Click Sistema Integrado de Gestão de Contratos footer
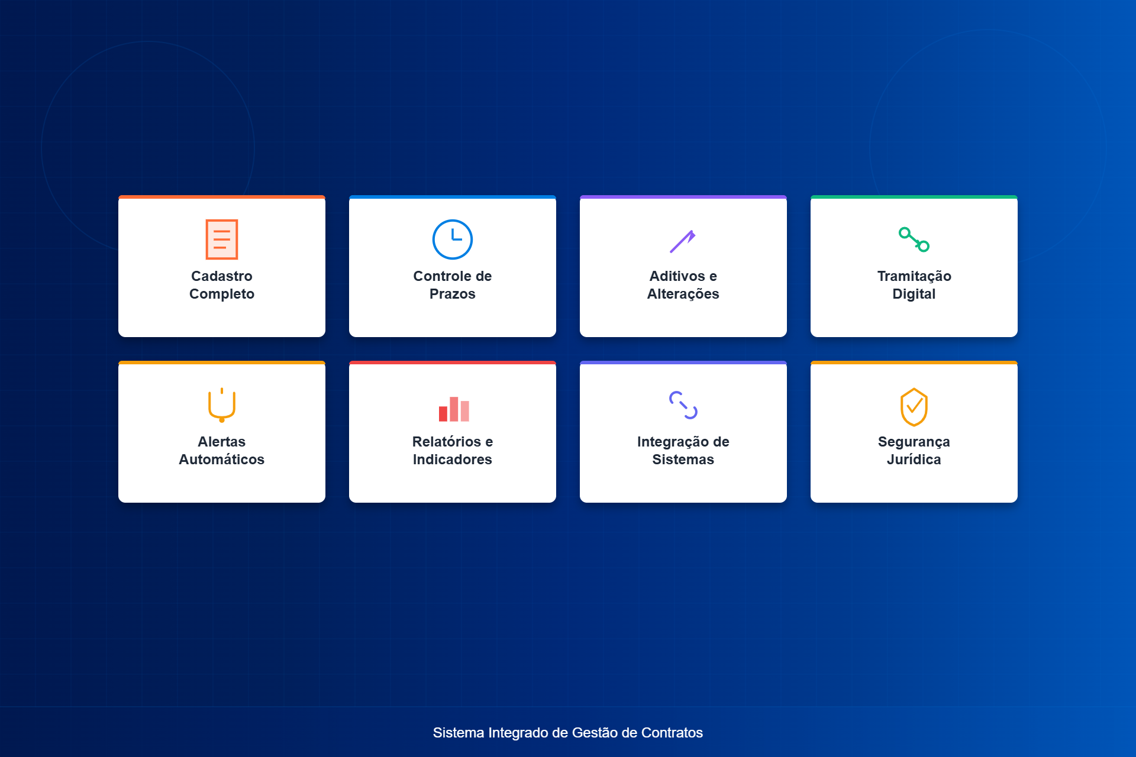This screenshot has height=757, width=1136. pyautogui.click(x=567, y=733)
